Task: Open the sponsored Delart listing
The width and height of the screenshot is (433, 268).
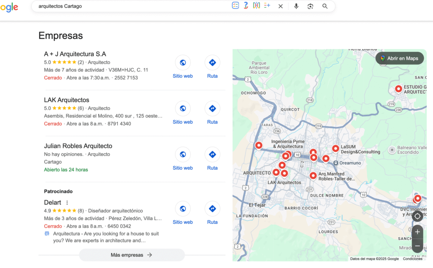Action: [x=52, y=203]
